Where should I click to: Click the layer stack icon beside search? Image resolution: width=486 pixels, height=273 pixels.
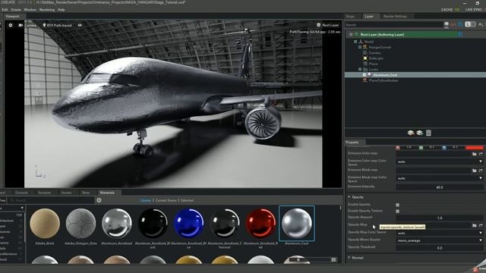coord(447,24)
